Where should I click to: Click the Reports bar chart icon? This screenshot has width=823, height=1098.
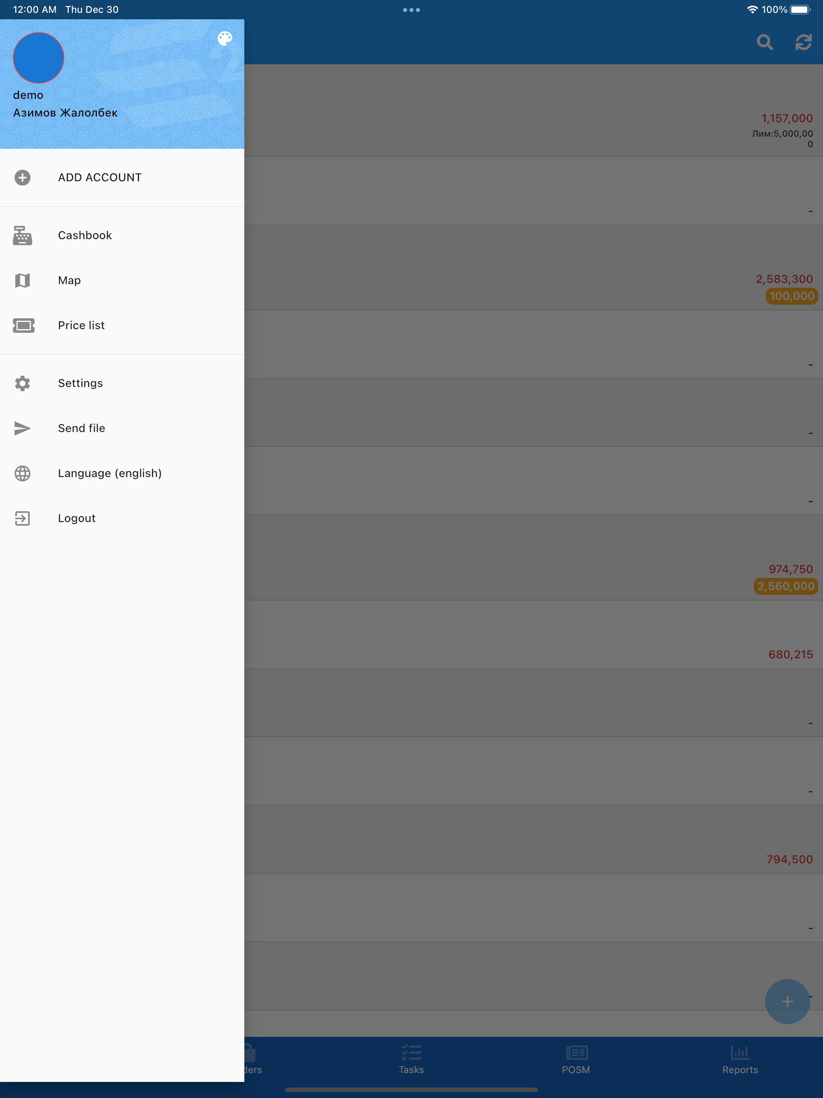tap(740, 1052)
